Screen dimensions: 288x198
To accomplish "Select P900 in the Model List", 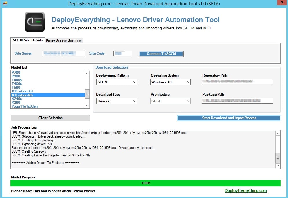I will click(48, 76).
